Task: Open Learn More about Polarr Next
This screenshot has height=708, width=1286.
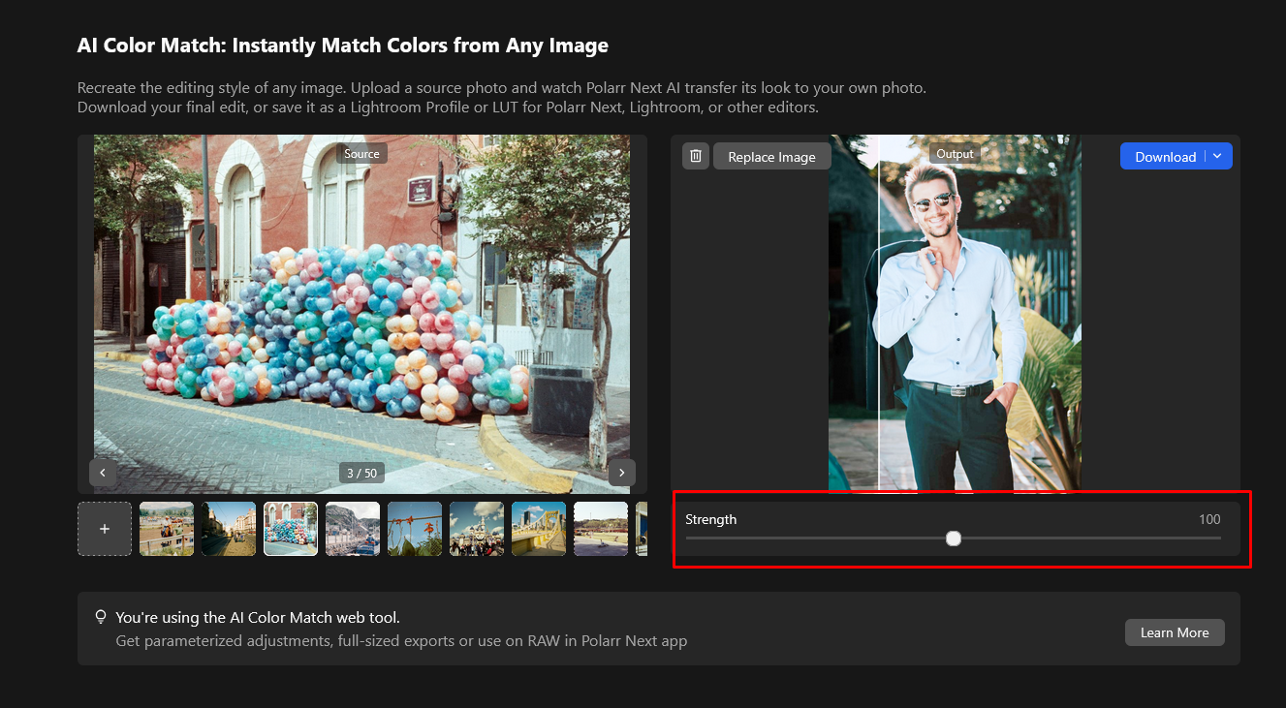Action: (1174, 632)
